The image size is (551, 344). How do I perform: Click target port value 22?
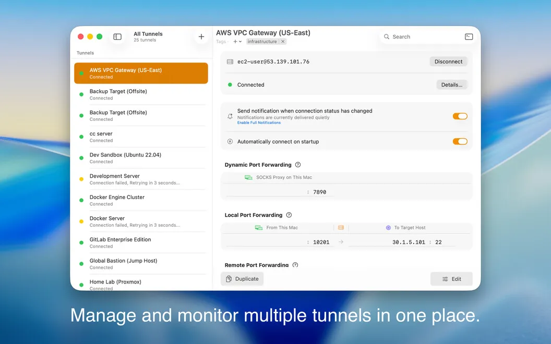tap(438, 242)
